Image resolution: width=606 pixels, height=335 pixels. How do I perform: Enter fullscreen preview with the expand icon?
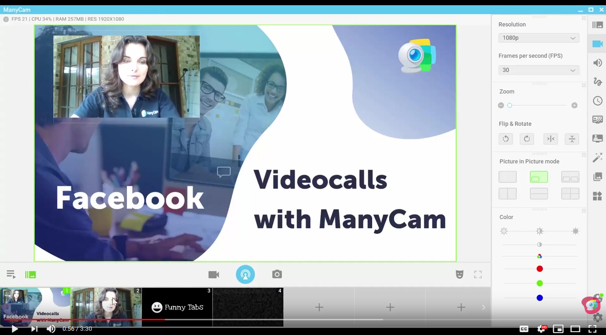point(478,274)
